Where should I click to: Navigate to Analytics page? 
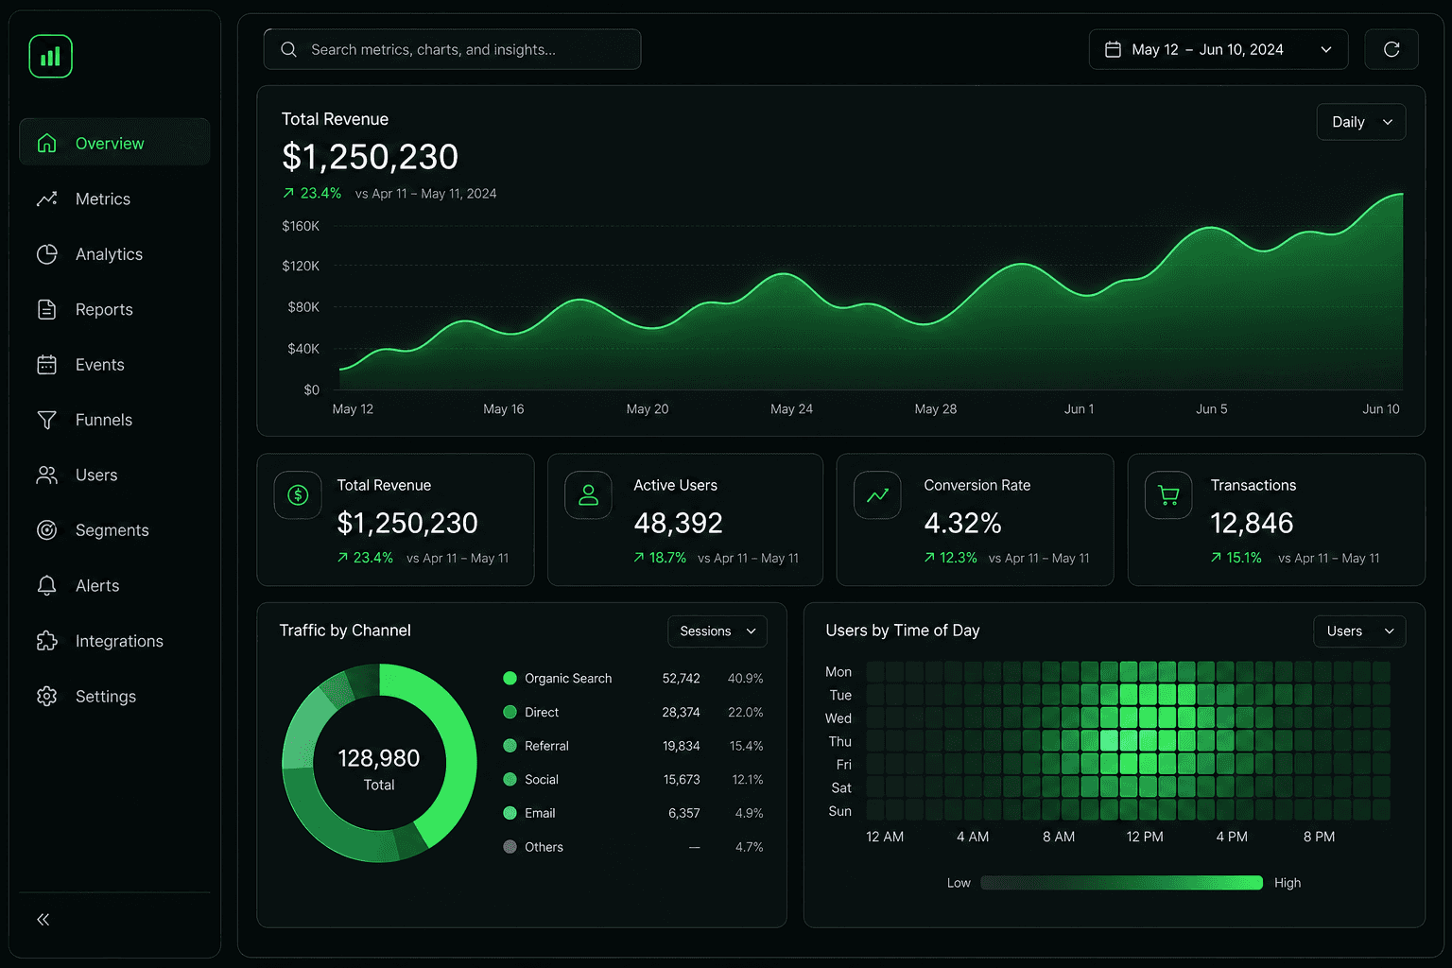[114, 254]
